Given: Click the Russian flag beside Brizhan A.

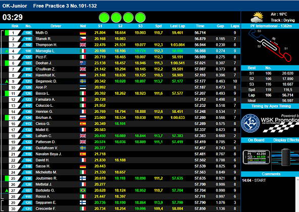Looking at the screenshot, I should (x=83, y=118).
